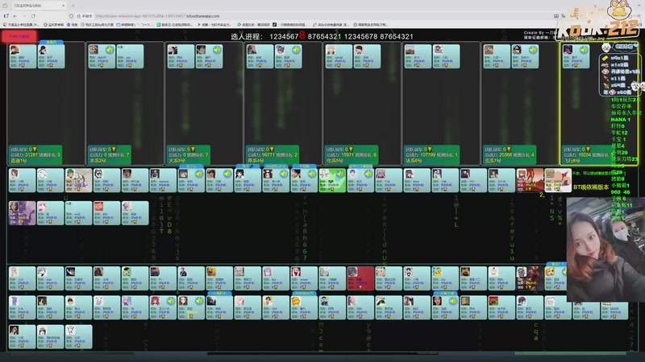The width and height of the screenshot is (645, 362).
Task: Toggle speaker icon in the 虫系7号 team
Action: 533,50
